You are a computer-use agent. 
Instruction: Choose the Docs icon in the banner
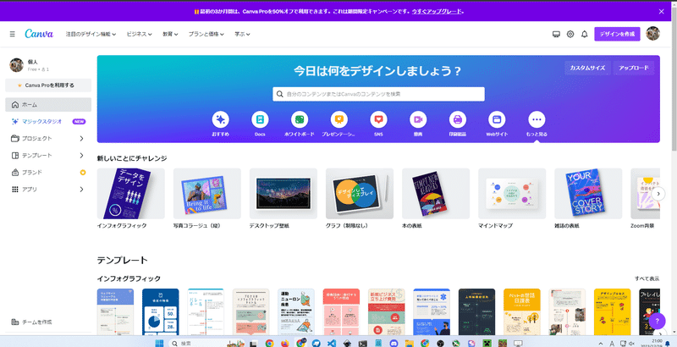(260, 119)
